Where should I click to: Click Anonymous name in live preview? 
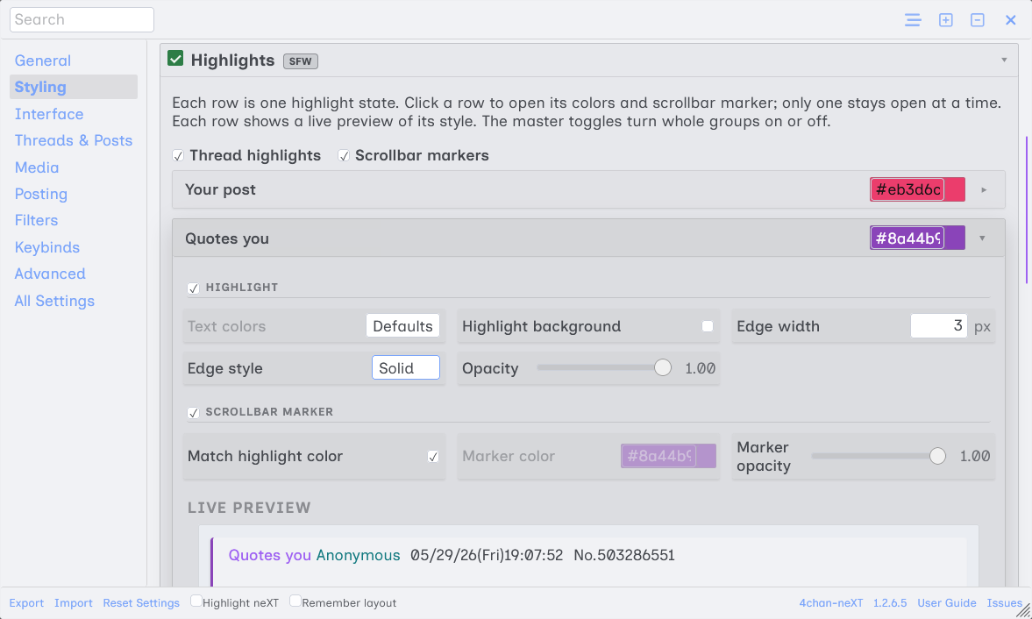pos(358,555)
